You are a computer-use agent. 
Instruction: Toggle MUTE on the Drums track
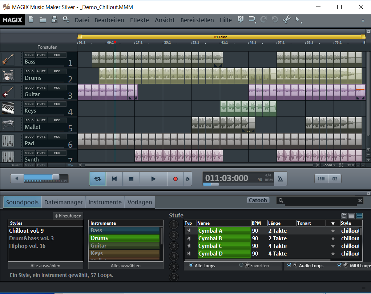[41, 71]
